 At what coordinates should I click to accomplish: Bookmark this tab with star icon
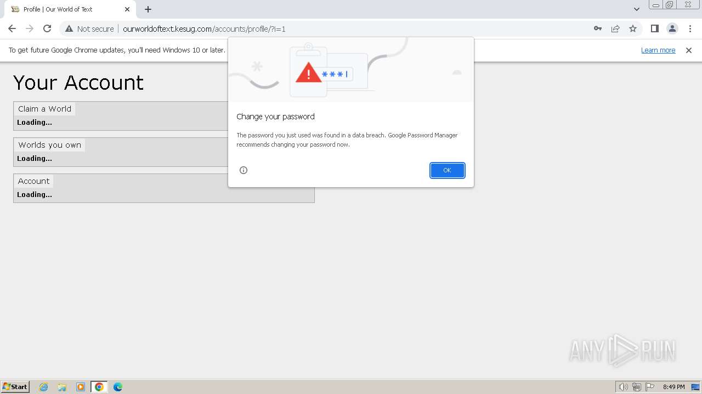pyautogui.click(x=633, y=28)
